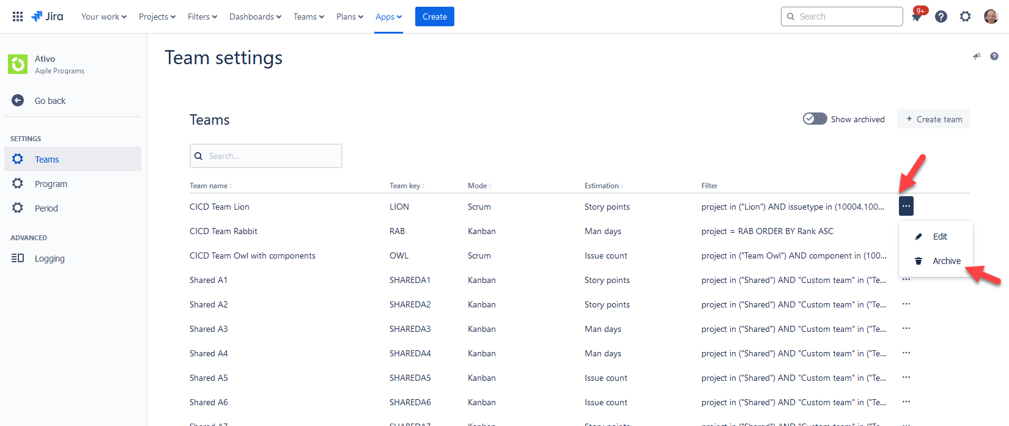Screen dimensions: 1009x426
Task: Toggle the Show archived switch
Action: [x=815, y=119]
